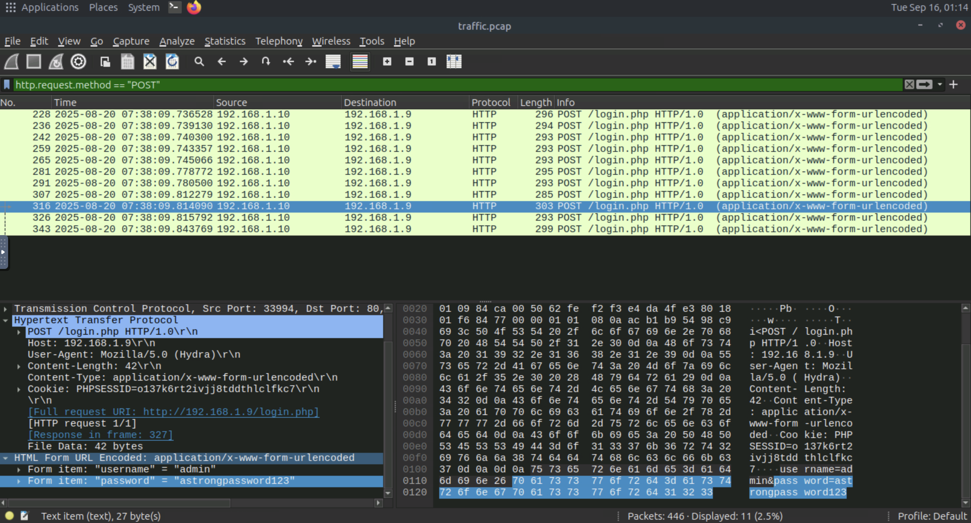Click the go to first packet icon
971x523 pixels.
[x=288, y=61]
